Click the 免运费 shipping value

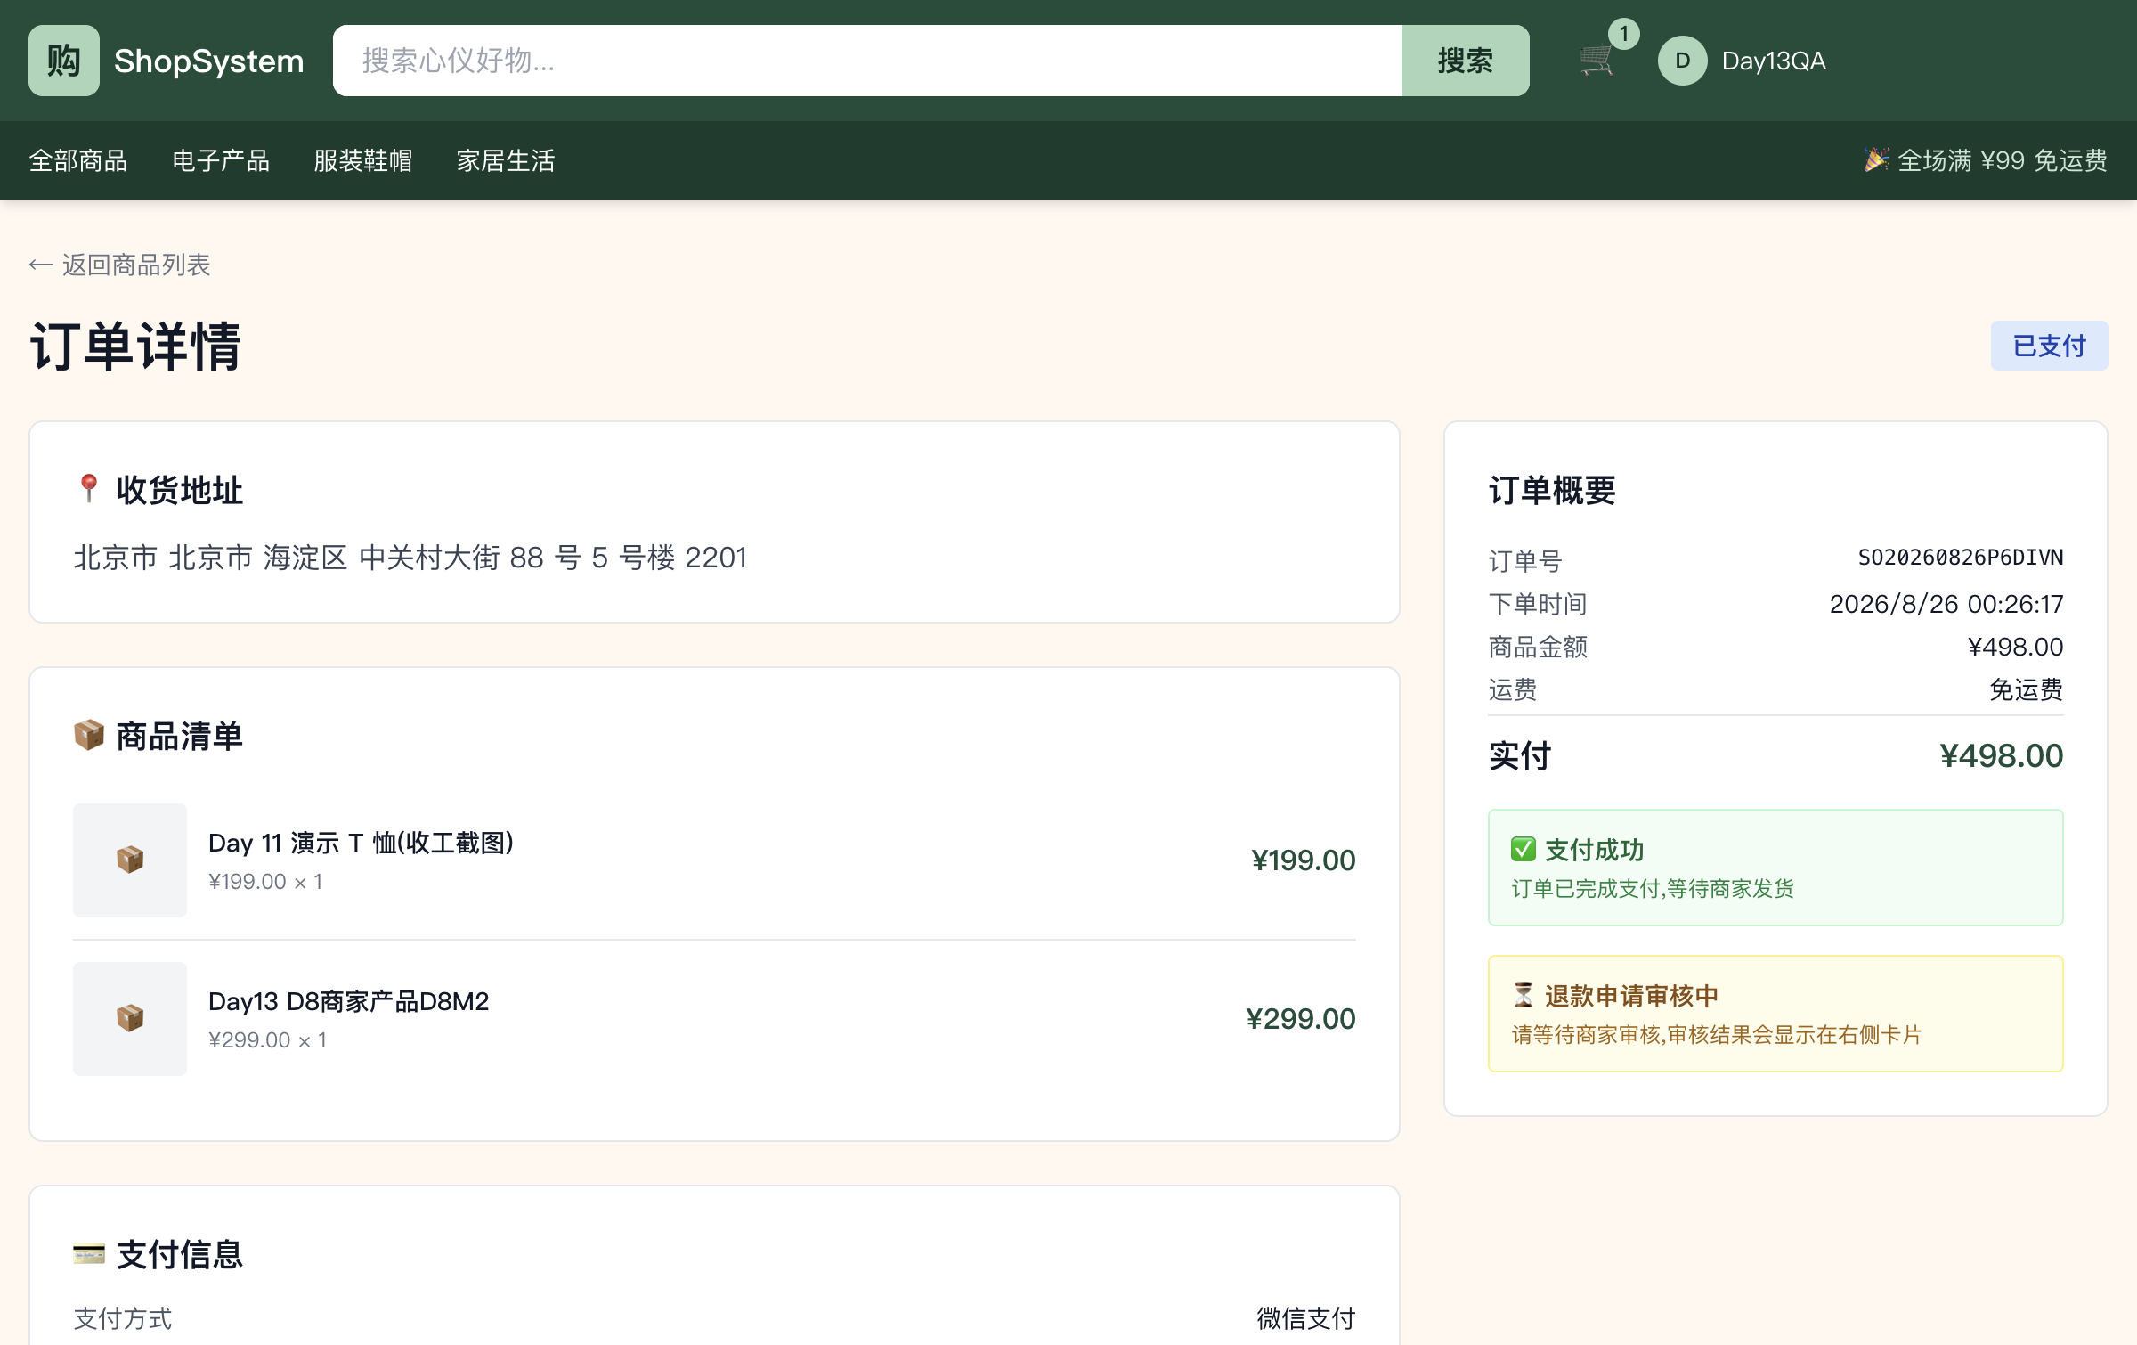pyautogui.click(x=2026, y=689)
